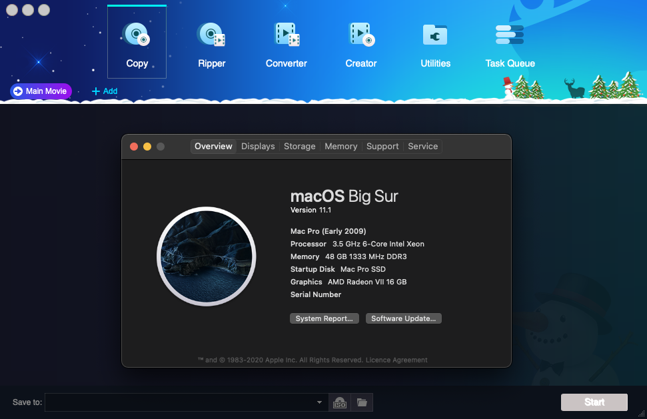Screen dimensions: 647x419
Task: Choose ISO image output icon
Action: pyautogui.click(x=340, y=402)
